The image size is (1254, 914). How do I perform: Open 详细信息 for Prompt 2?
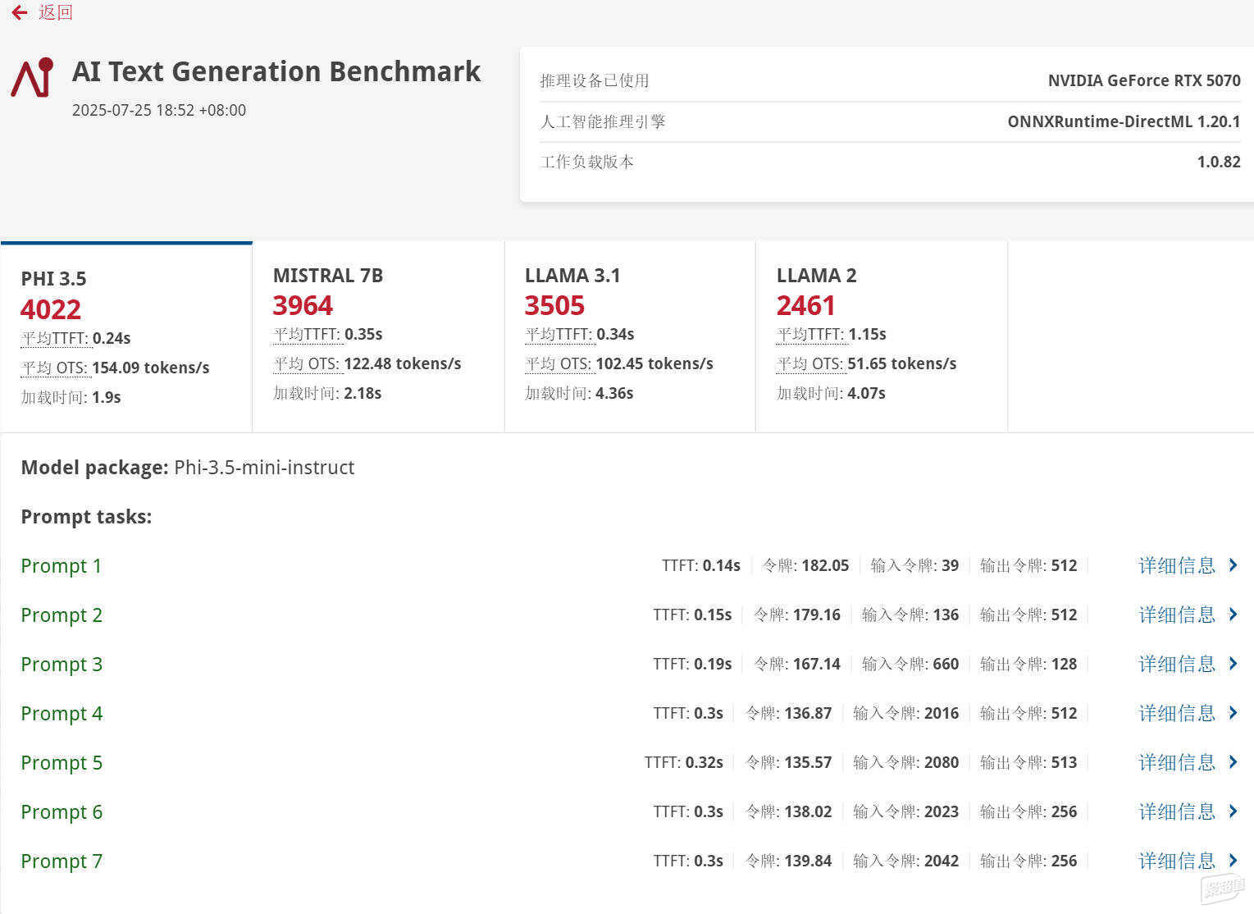1177,615
